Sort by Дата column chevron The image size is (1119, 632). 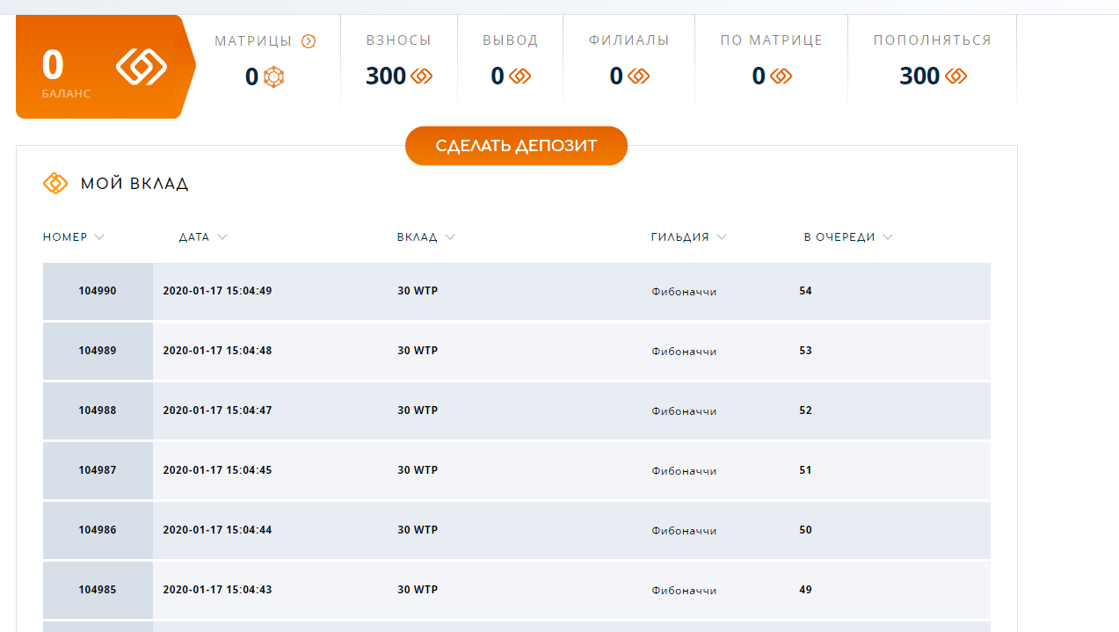pyautogui.click(x=222, y=237)
